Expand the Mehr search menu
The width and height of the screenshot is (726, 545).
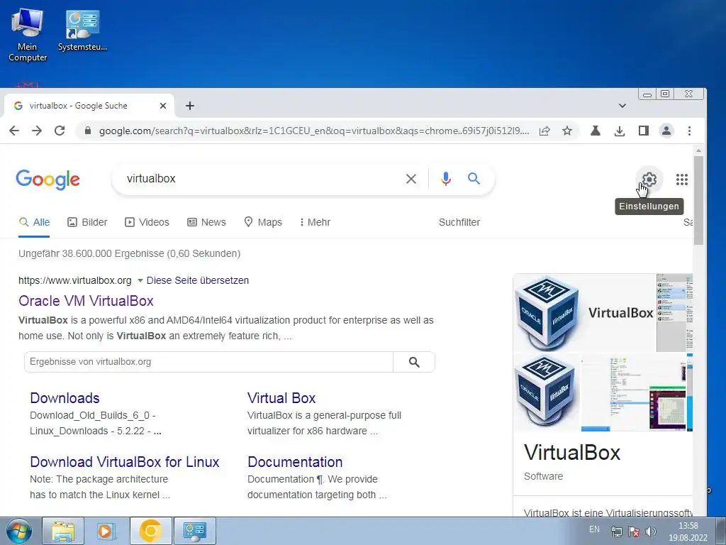point(315,222)
